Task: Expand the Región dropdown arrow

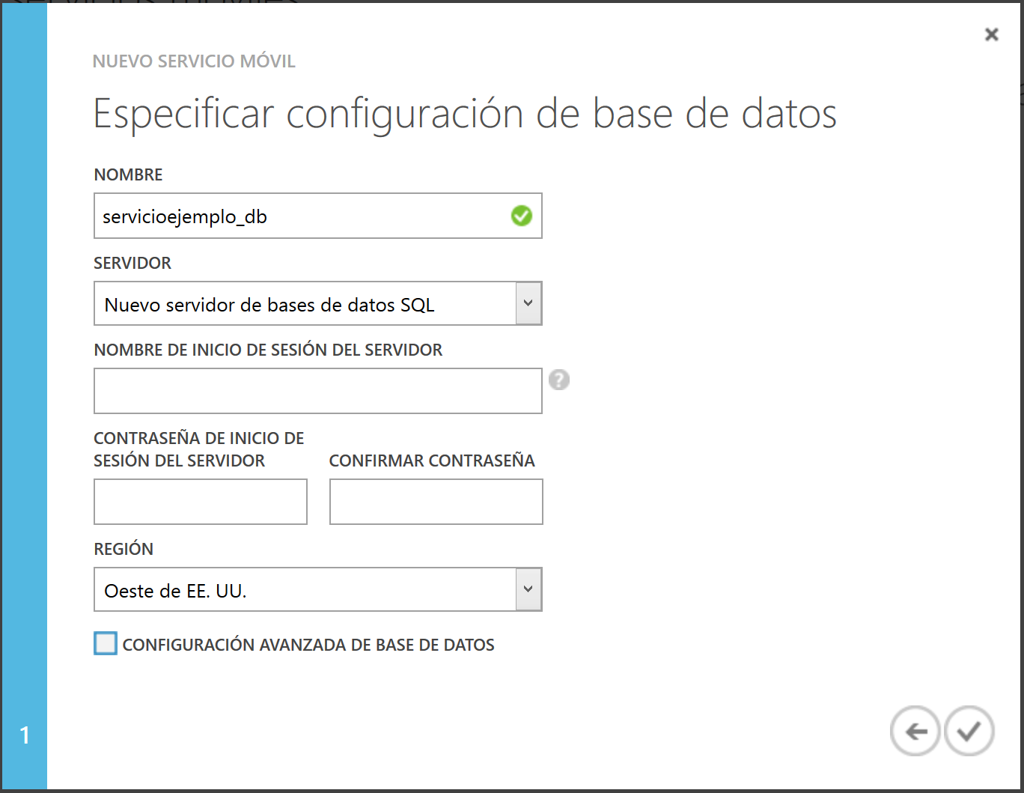Action: [x=528, y=589]
